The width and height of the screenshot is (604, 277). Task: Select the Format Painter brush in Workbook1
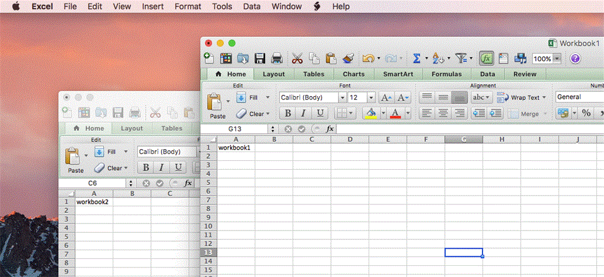pos(348,58)
